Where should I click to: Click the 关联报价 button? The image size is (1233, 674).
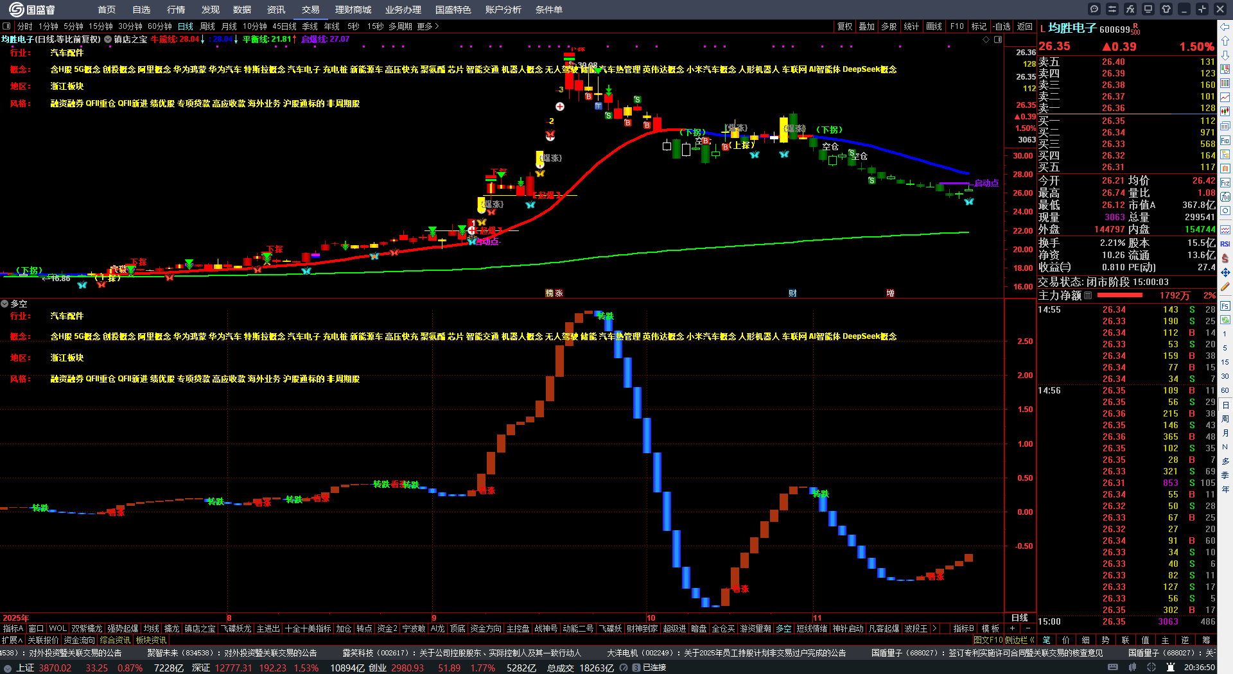point(43,640)
